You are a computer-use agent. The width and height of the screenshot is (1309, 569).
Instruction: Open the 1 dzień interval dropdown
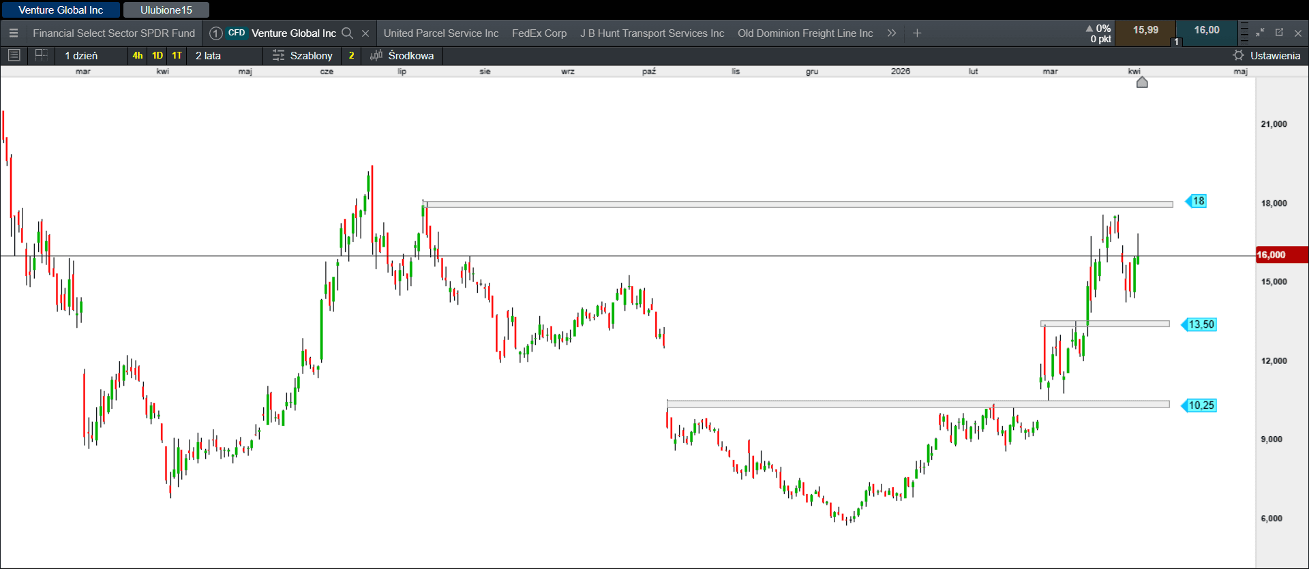point(82,55)
